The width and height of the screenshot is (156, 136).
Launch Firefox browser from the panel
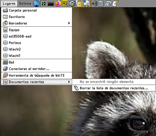[58, 3]
